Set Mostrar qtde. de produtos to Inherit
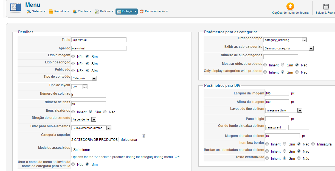The width and height of the screenshot is (335, 171). (x=265, y=65)
